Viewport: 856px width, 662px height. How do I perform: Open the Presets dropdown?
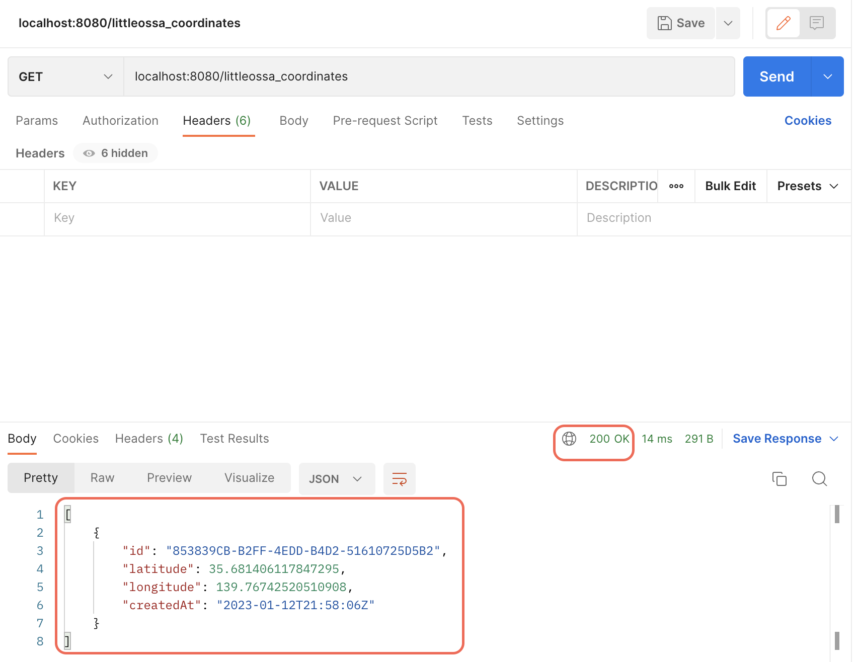coord(808,186)
